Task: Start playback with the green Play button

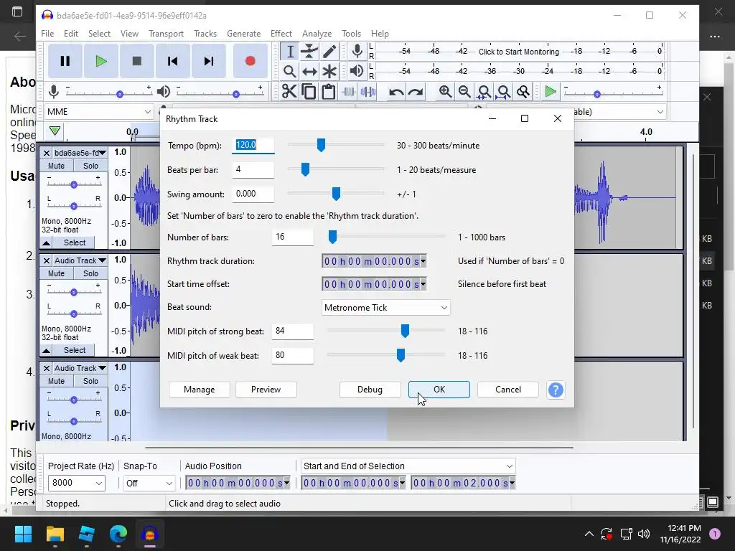Action: coord(100,61)
